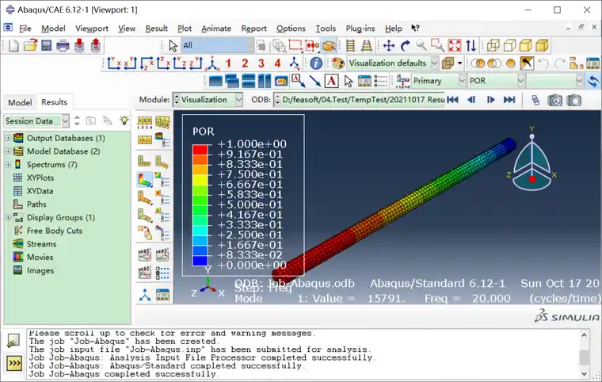Viewport: 602px width, 382px height.
Task: Apply saved view number 1
Action: click(228, 63)
